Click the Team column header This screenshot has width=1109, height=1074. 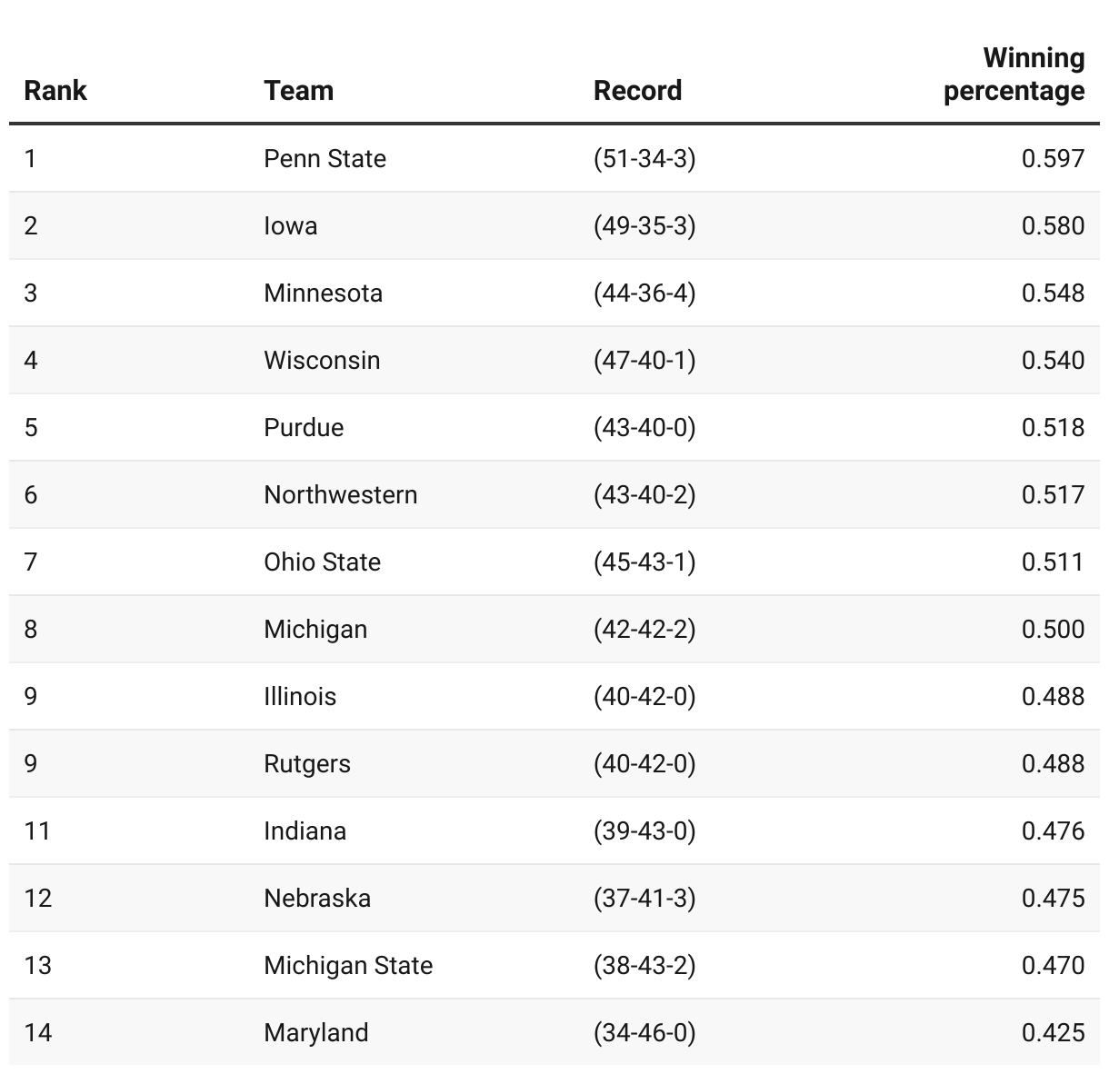(x=298, y=91)
